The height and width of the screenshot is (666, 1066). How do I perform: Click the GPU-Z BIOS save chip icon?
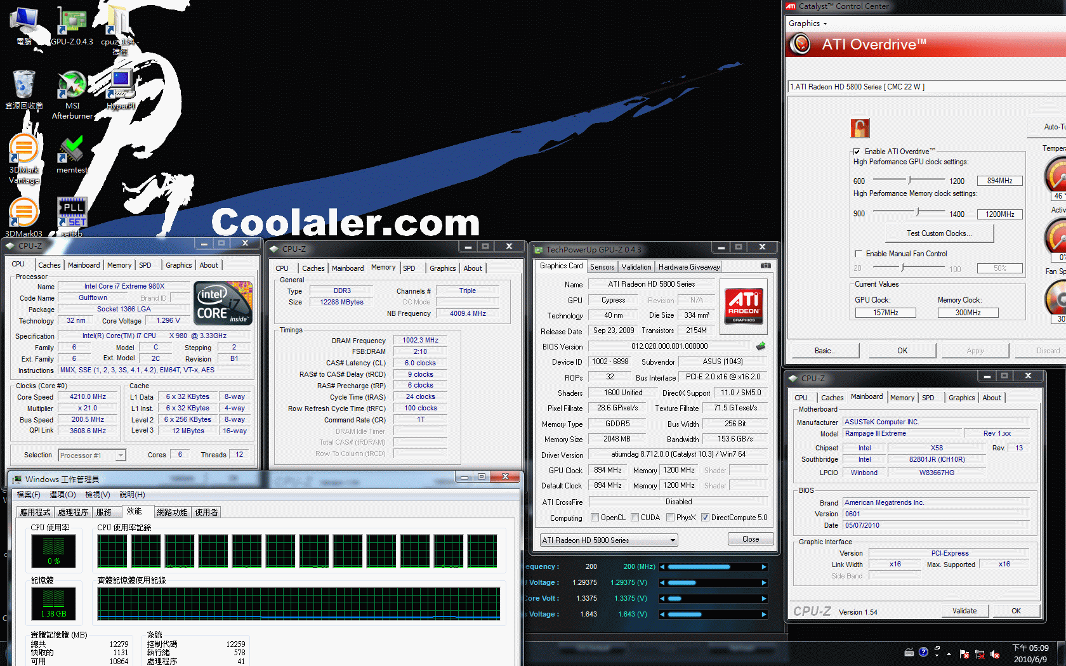pos(761,346)
